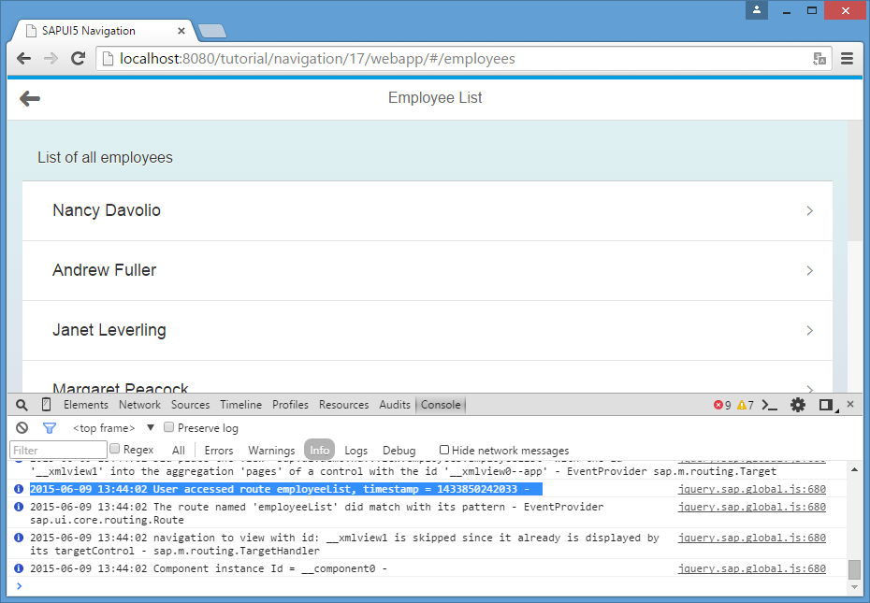Open the DevTools dock side selector
This screenshot has width=870, height=603.
coord(826,405)
